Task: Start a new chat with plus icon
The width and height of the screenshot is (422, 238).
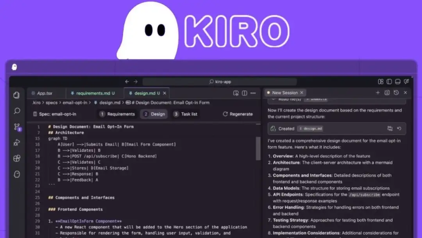Action: [378, 93]
